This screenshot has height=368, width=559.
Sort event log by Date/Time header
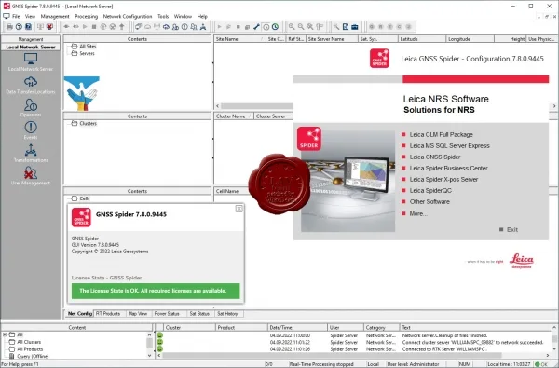point(297,327)
